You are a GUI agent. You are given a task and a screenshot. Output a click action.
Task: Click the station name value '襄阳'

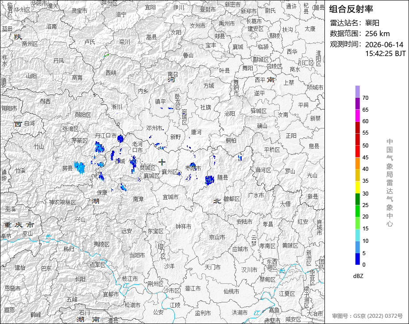click(x=372, y=23)
